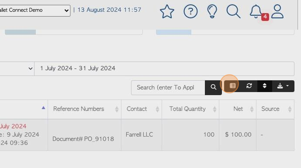301x168 pixels.
Task: Open the Connect Demo company dropdown
Action: point(35,10)
